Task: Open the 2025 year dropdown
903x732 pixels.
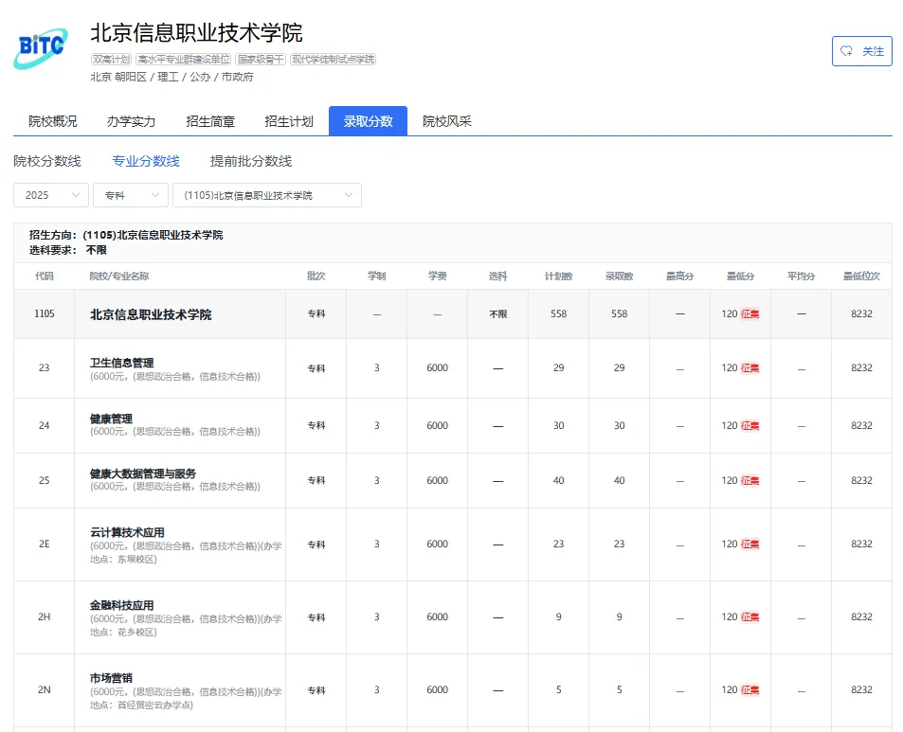Action: [x=51, y=195]
